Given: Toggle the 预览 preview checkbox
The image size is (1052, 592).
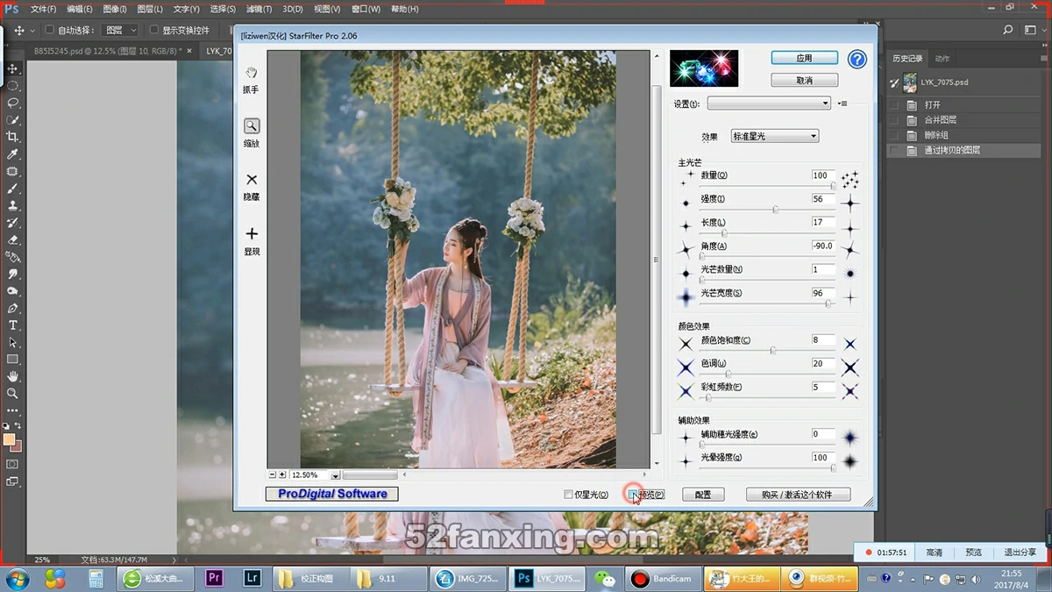Looking at the screenshot, I should [x=633, y=495].
